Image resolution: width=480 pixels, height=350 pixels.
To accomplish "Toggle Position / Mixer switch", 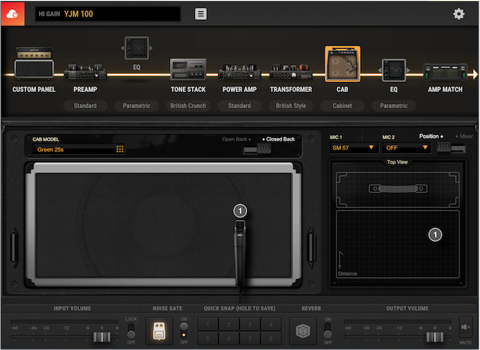I will point(451,148).
